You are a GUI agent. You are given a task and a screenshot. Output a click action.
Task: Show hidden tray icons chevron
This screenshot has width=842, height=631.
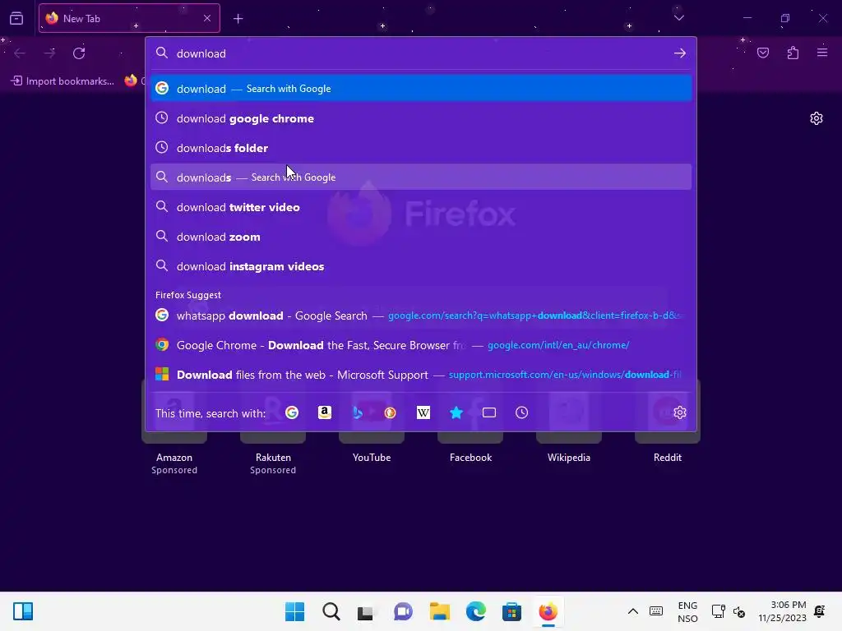[x=632, y=611]
